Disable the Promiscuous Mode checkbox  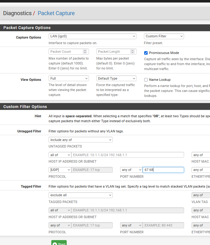[x=146, y=53]
